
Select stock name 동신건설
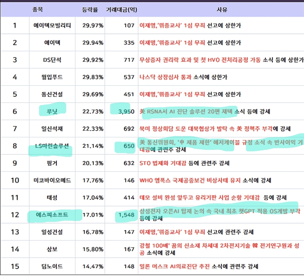52,94
